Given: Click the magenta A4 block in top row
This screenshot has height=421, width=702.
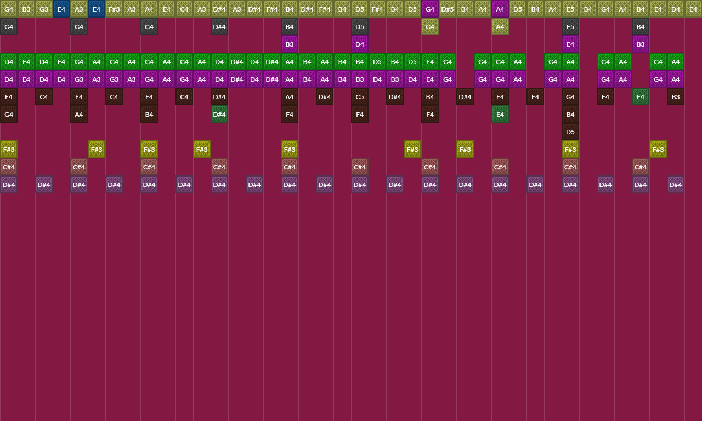Looking at the screenshot, I should pos(500,9).
